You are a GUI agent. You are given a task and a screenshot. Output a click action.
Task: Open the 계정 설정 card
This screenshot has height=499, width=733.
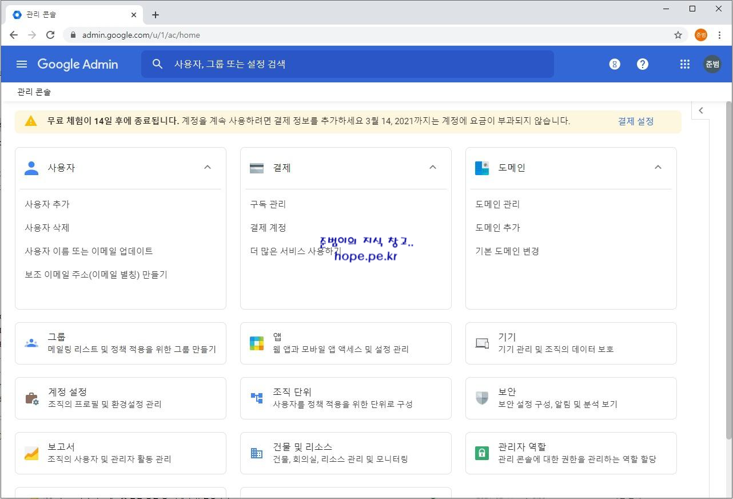[x=121, y=398]
